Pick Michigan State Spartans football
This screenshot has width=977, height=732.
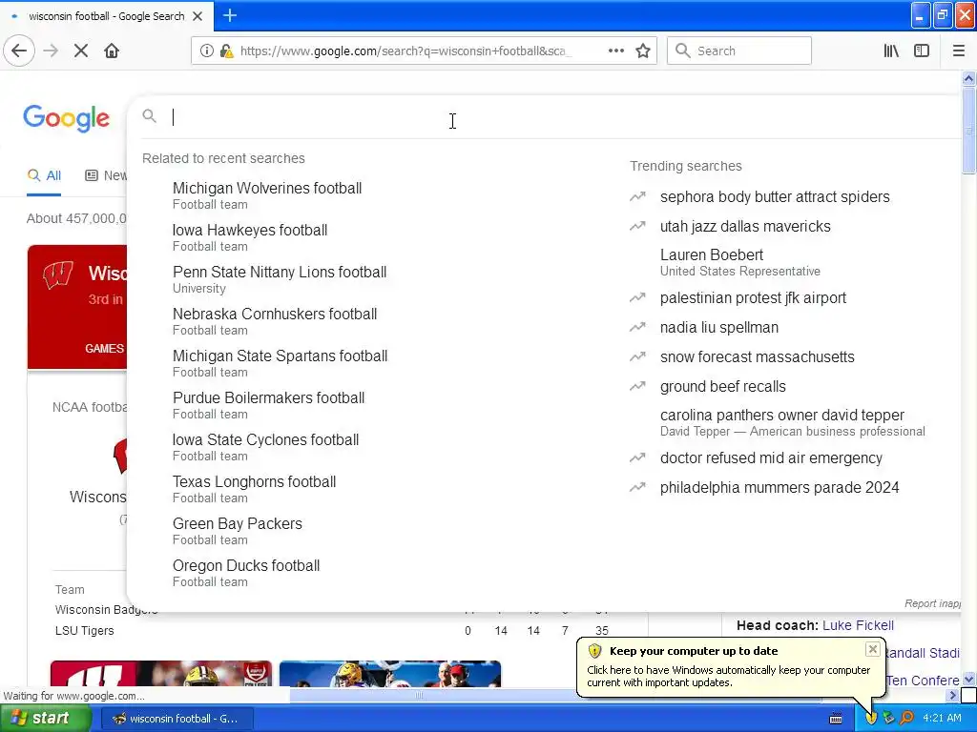tap(281, 363)
